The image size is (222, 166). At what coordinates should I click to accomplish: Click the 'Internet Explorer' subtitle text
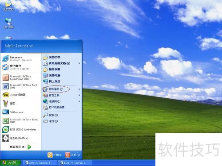(x=21, y=60)
